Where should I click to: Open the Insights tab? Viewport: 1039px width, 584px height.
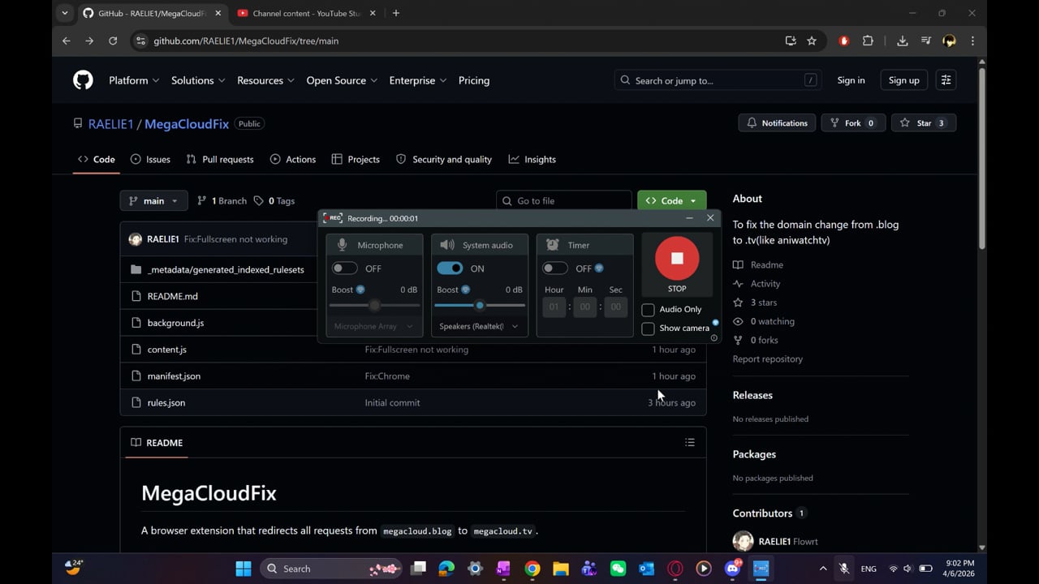[532, 160]
